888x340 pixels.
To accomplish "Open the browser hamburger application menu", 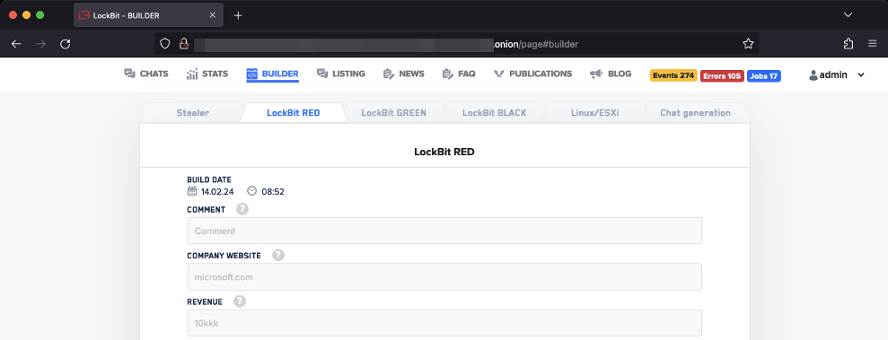I will 872,44.
